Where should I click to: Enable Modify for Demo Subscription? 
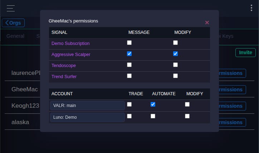click(x=175, y=43)
